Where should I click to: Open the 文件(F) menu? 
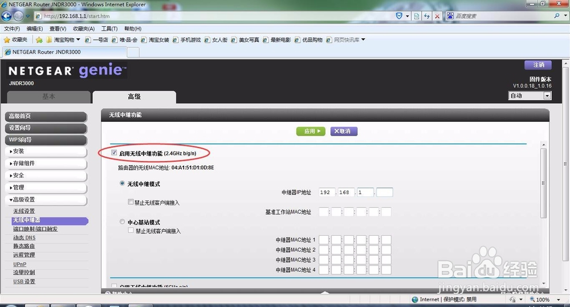pos(12,28)
